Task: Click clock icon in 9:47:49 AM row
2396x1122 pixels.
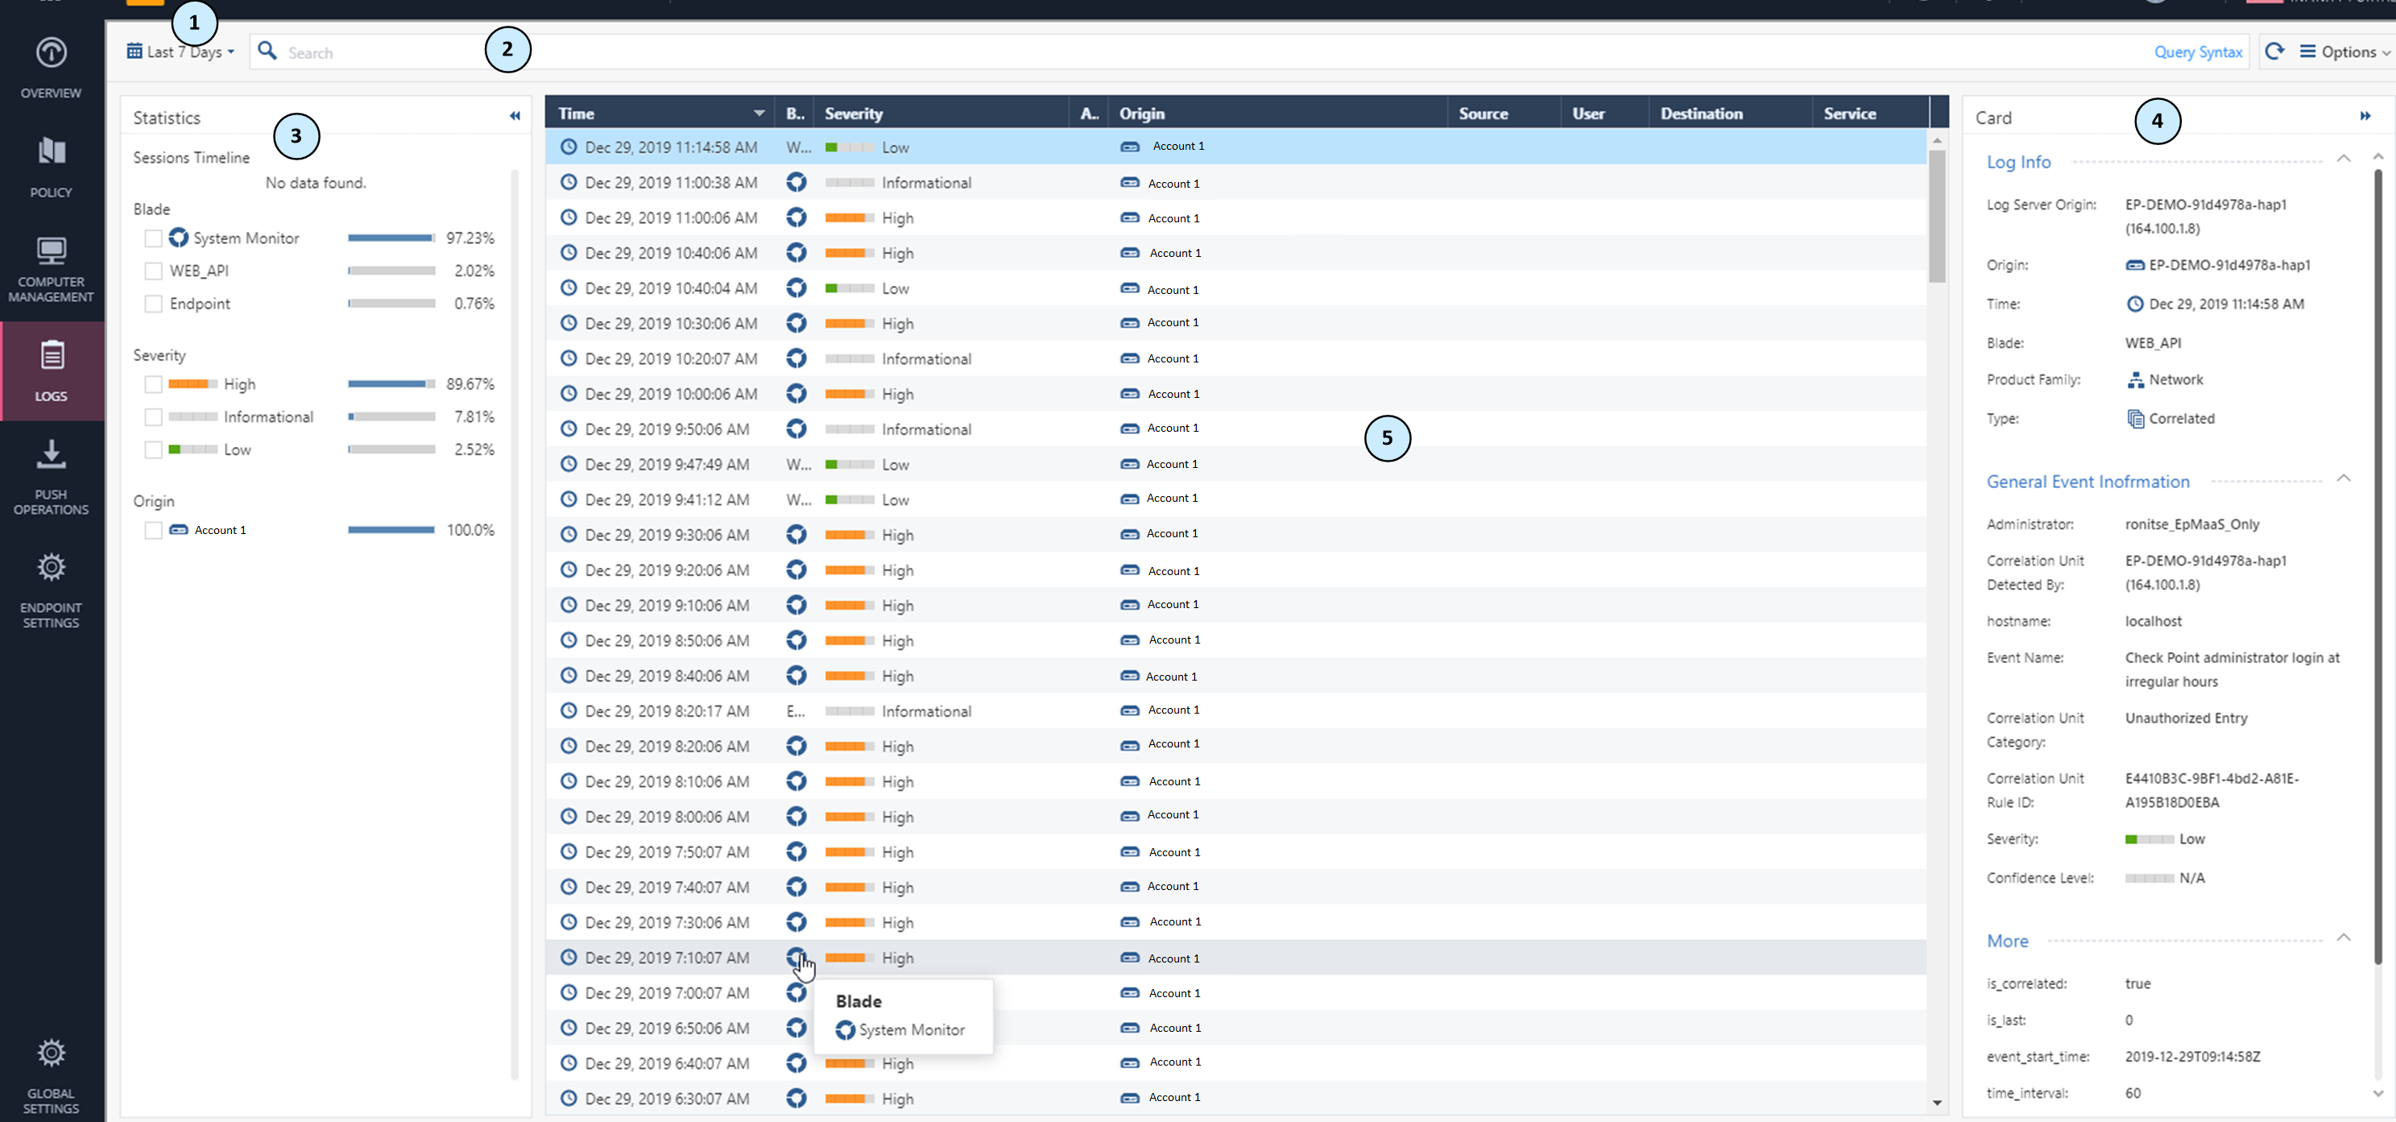Action: (x=569, y=464)
